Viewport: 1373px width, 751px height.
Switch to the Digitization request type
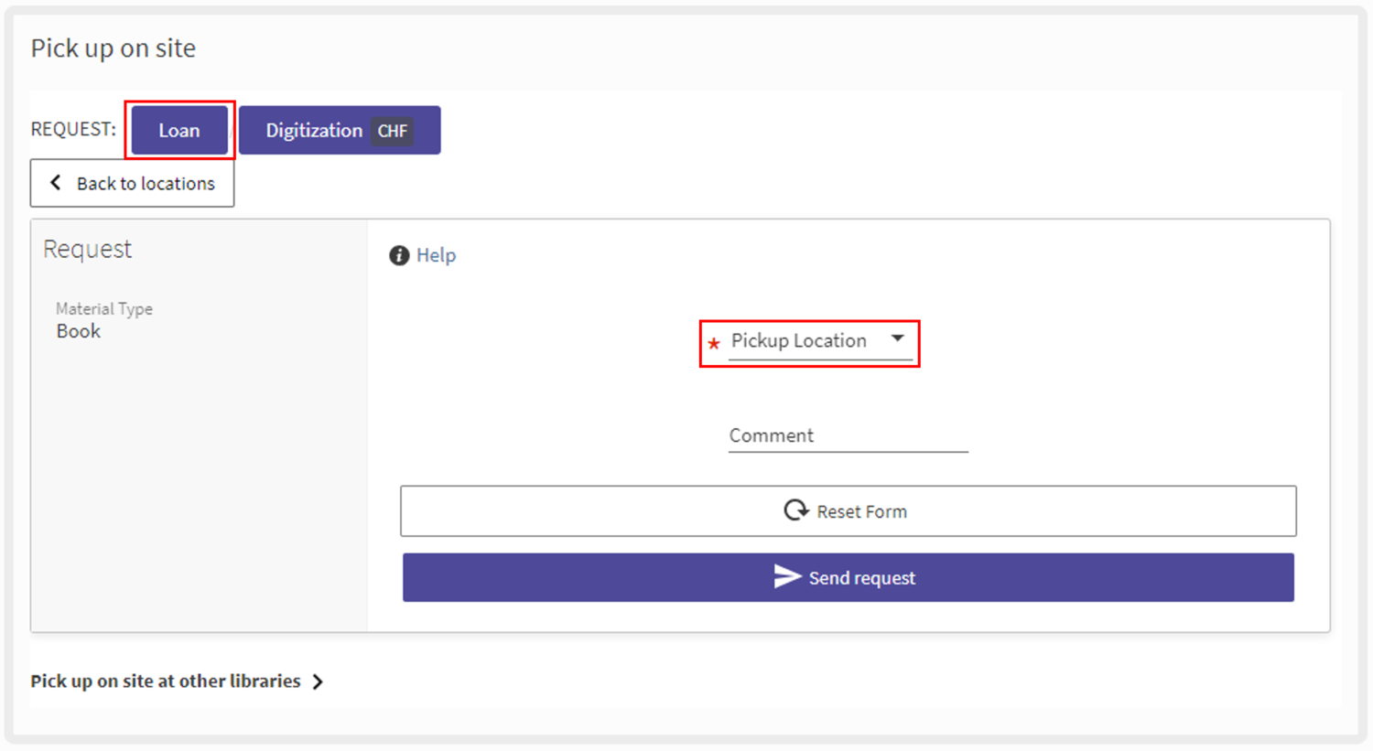[314, 130]
